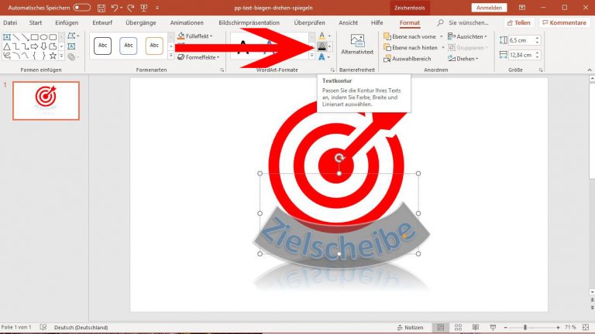Click the Textkontur icon in WordArt-Formate
The width and height of the screenshot is (595, 334).
point(322,47)
